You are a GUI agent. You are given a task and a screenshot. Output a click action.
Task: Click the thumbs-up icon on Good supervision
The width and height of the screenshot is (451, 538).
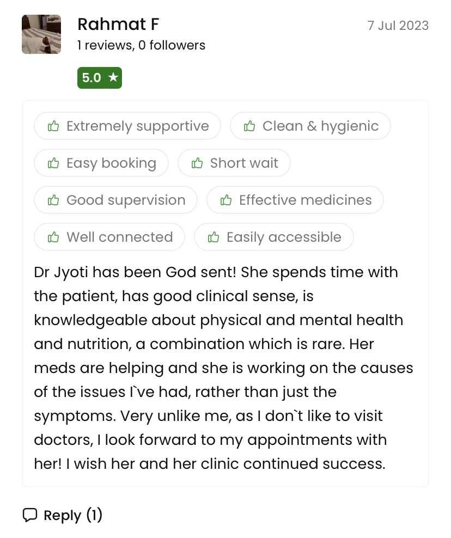pyautogui.click(x=53, y=200)
